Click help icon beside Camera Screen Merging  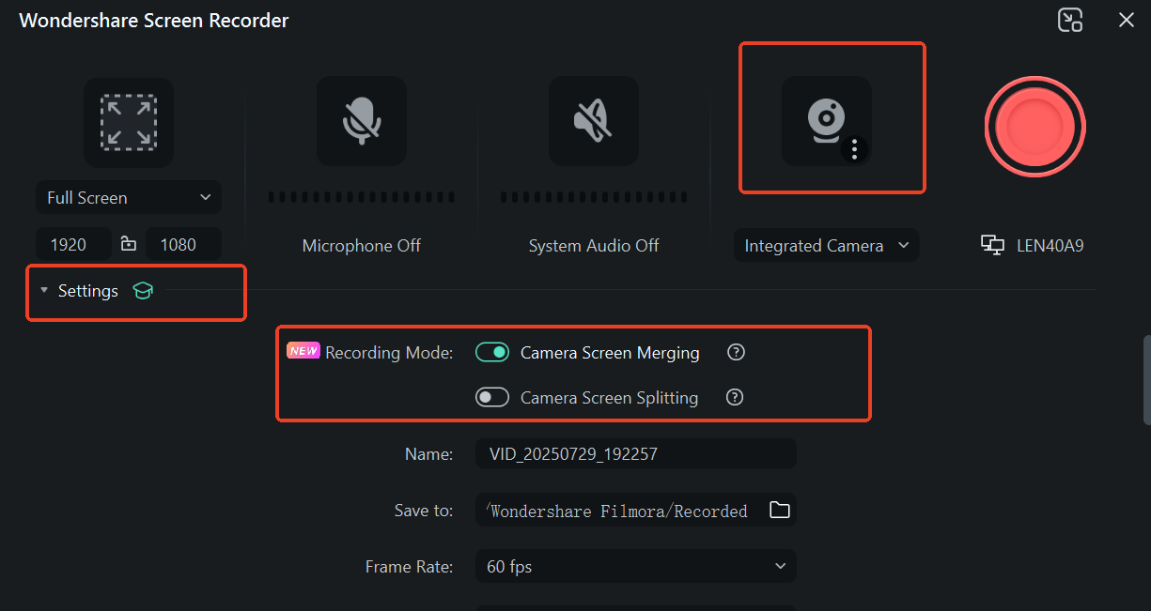pos(737,353)
